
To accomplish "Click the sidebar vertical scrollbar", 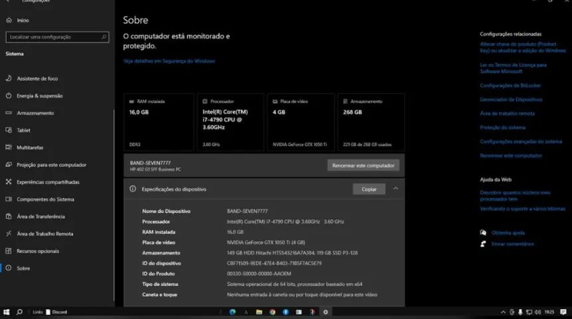I will click(114, 205).
